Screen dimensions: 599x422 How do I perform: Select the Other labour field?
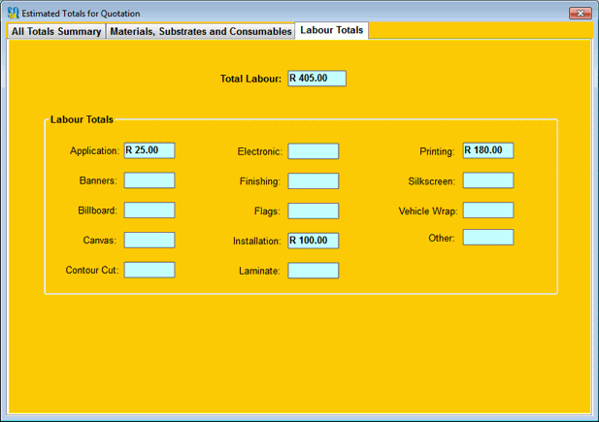(x=488, y=238)
